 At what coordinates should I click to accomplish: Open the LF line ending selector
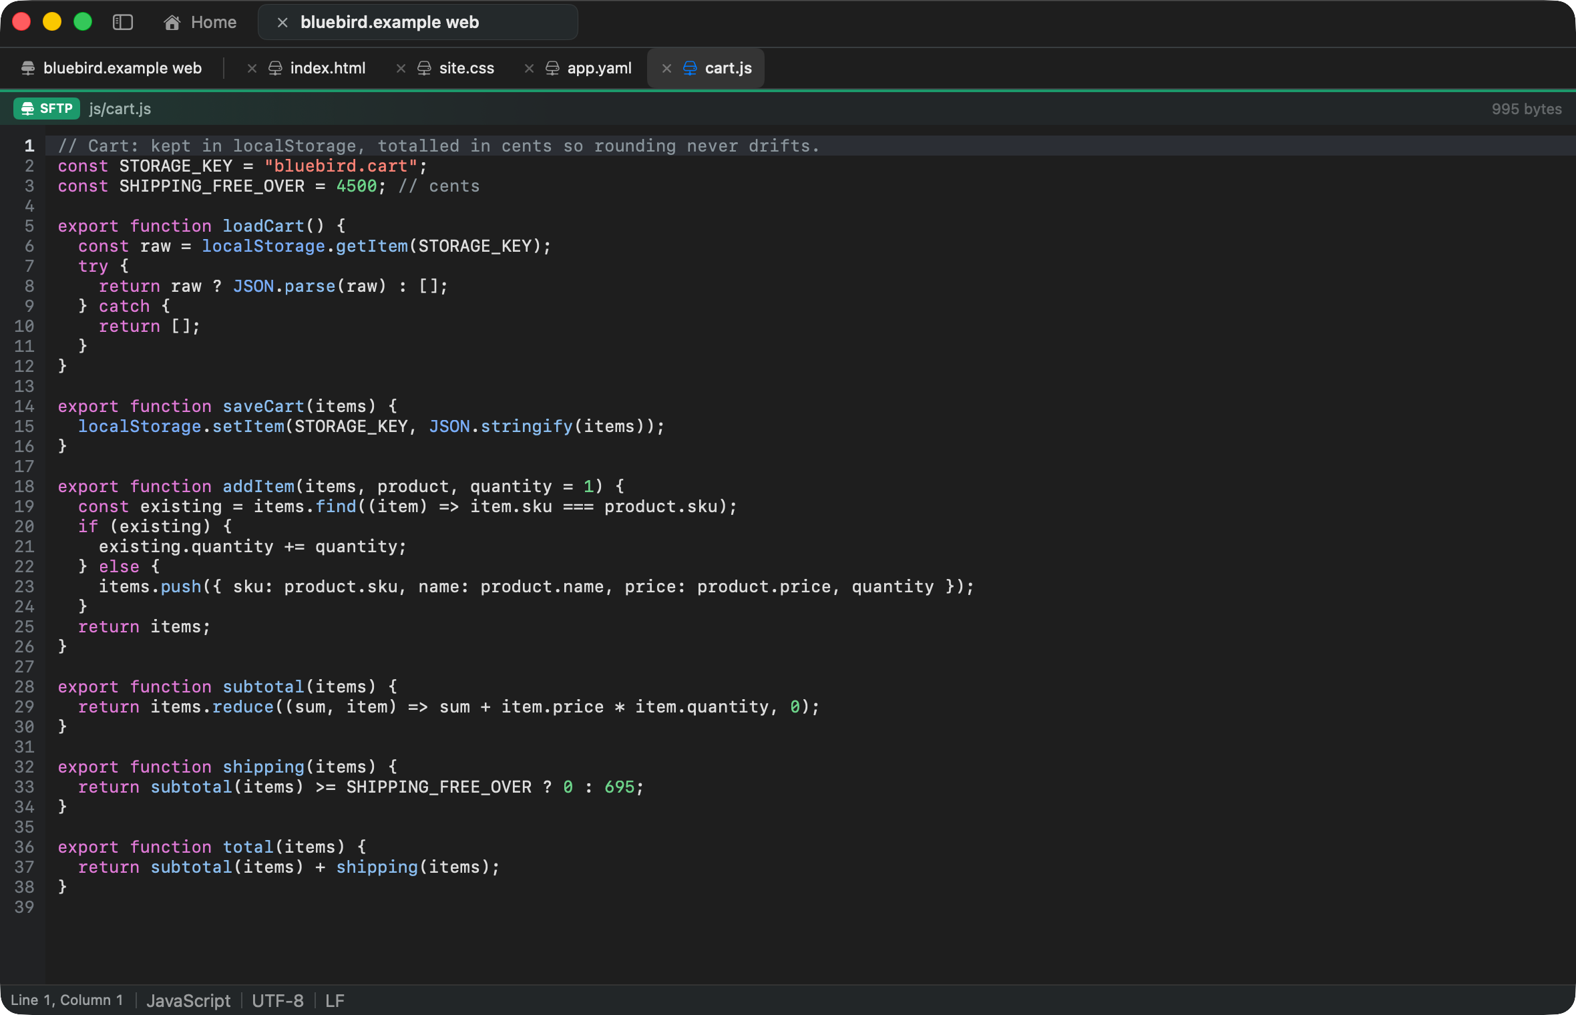point(335,1000)
